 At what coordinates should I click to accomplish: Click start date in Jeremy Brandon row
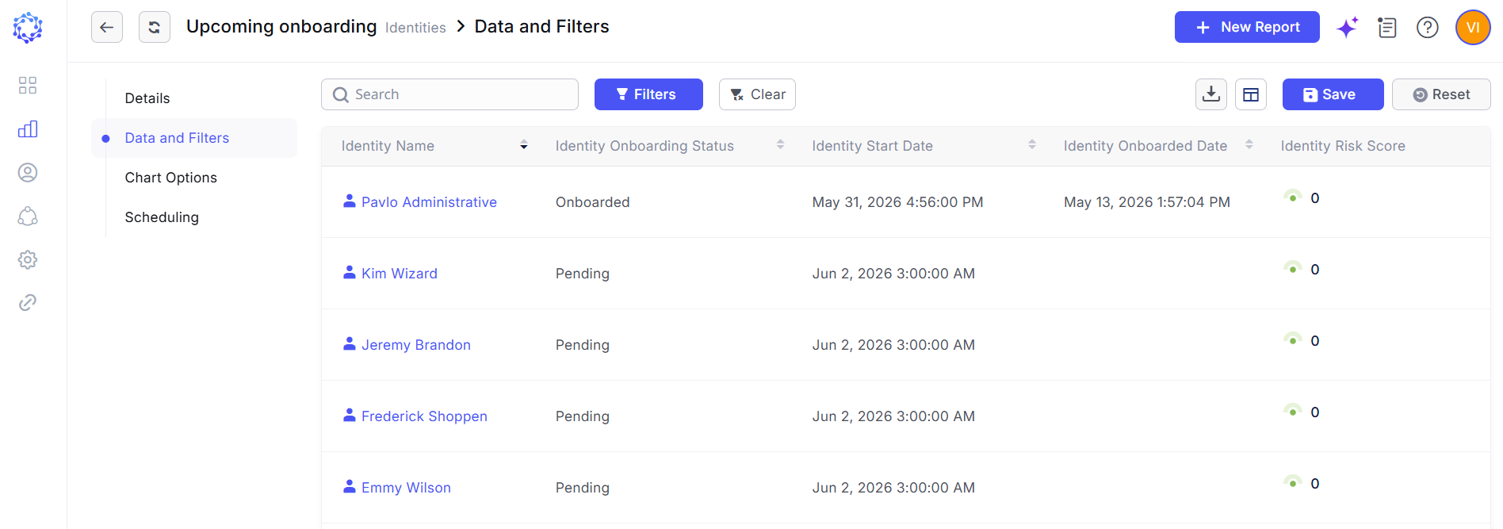[x=893, y=345]
